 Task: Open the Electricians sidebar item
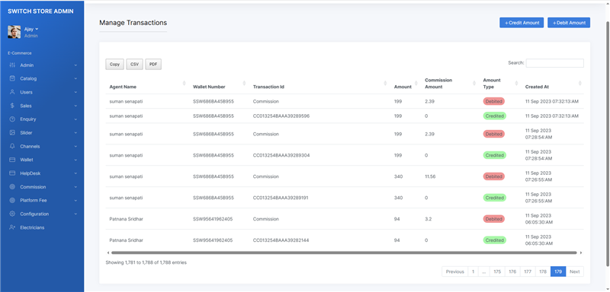32,227
